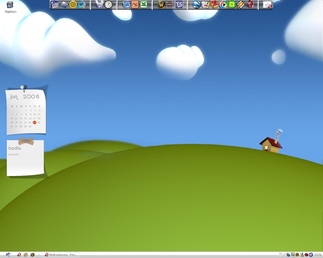
Task: Open MSN Messenger tray icon
Action: 302,255
